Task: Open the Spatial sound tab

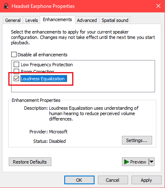Action: coord(115,20)
